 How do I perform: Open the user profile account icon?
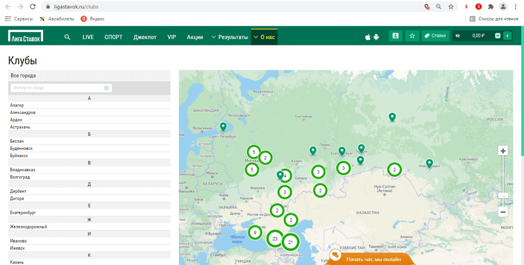(x=395, y=36)
